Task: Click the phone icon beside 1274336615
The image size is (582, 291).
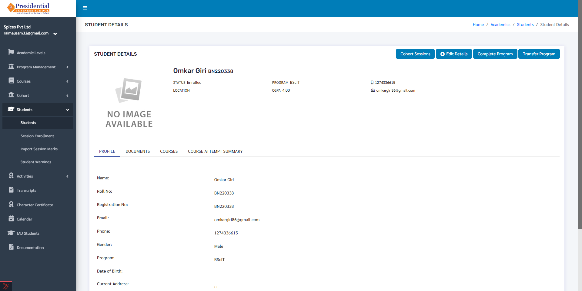Action: coord(372,83)
